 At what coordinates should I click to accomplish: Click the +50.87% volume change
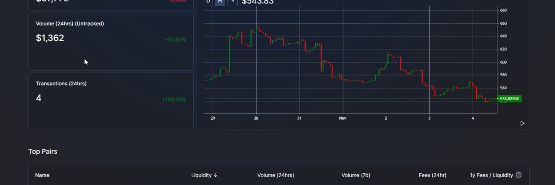175,40
